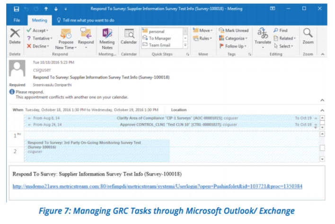Choose the personal quick step

tap(162, 31)
